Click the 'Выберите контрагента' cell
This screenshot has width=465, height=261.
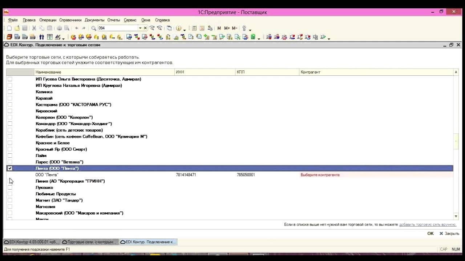pos(376,175)
